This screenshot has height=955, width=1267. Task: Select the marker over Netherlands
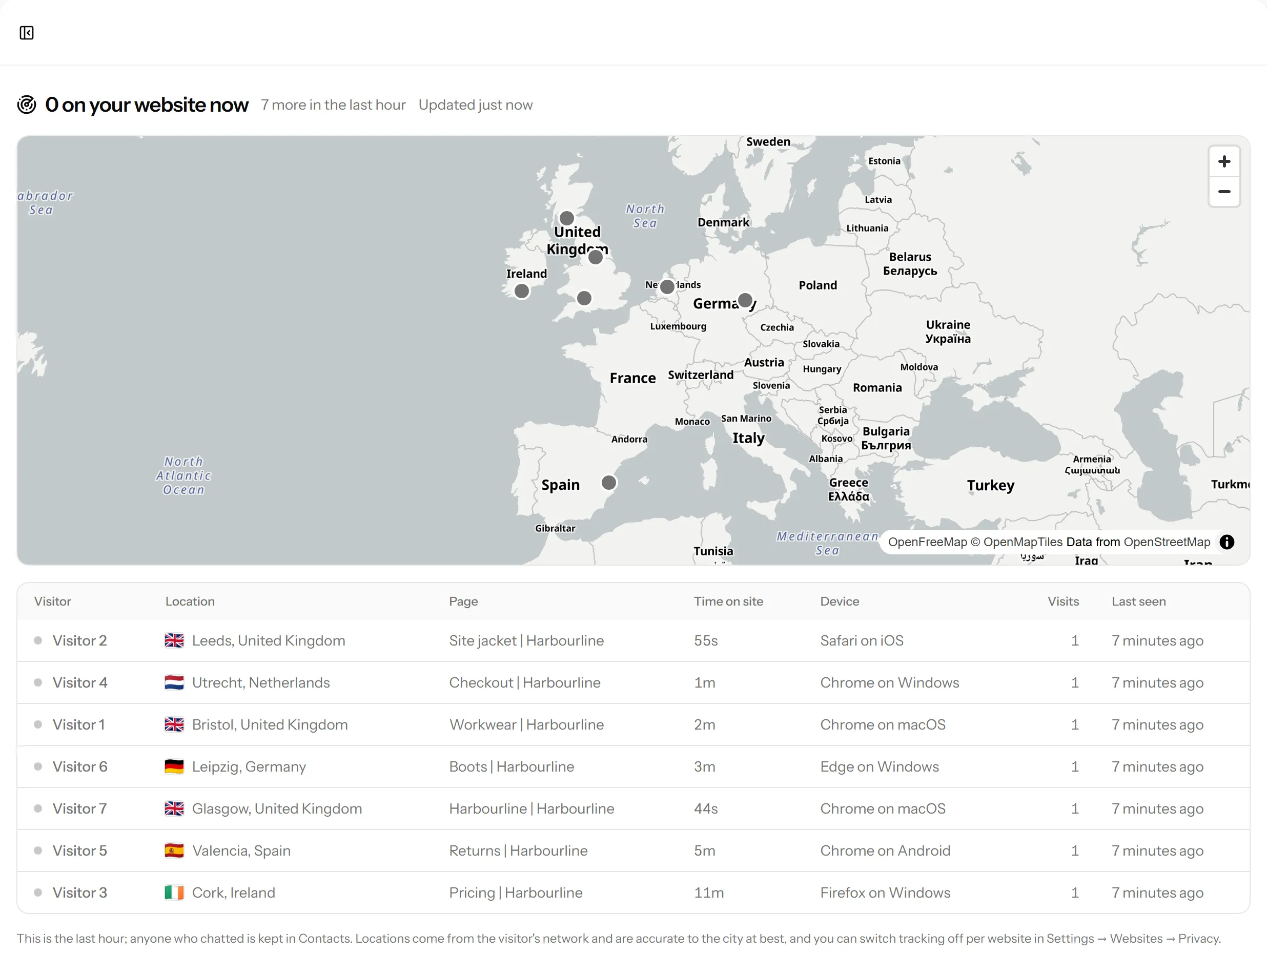click(667, 287)
